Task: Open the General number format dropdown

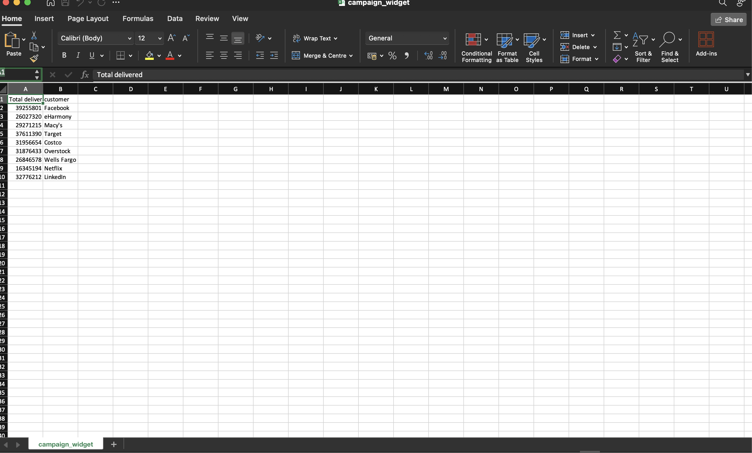Action: pos(407,38)
